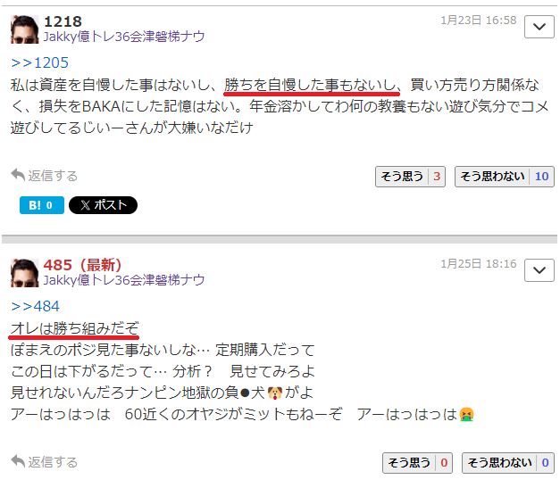The image size is (560, 488).
Task: Open dropdown arrow on post 1218
Action: pyautogui.click(x=539, y=27)
